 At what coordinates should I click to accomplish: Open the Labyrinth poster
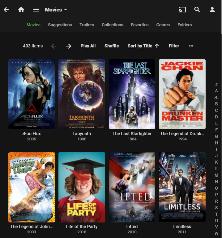tap(82, 94)
